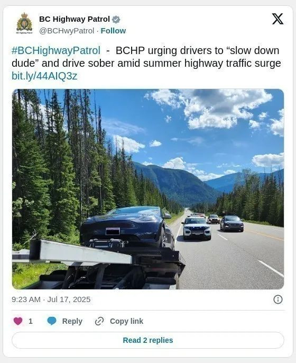Viewport: 296px width, 363px height.
Task: Open the #BCHighwayPatrol hashtag
Action: [x=56, y=51]
